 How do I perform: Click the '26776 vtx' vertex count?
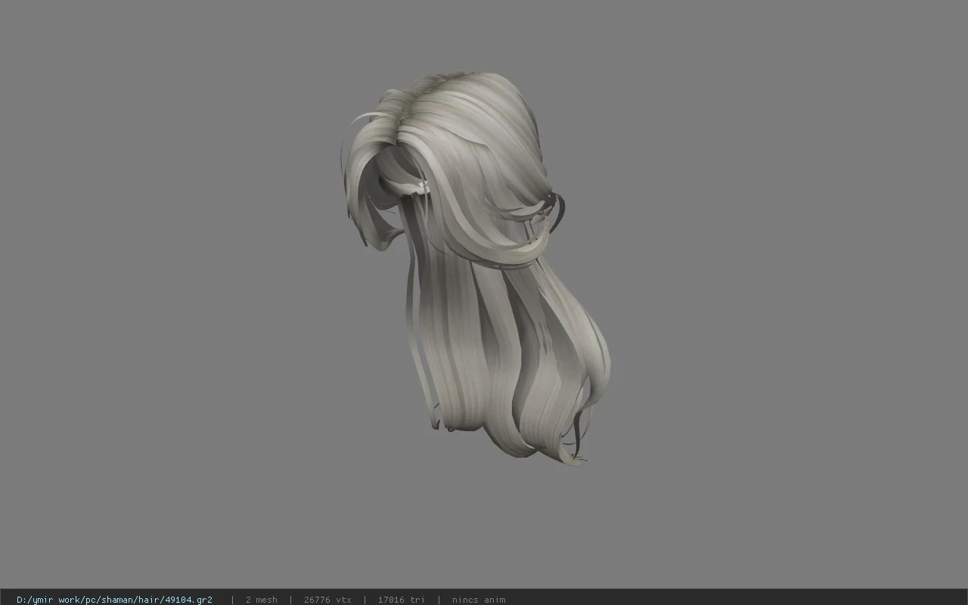(x=327, y=600)
